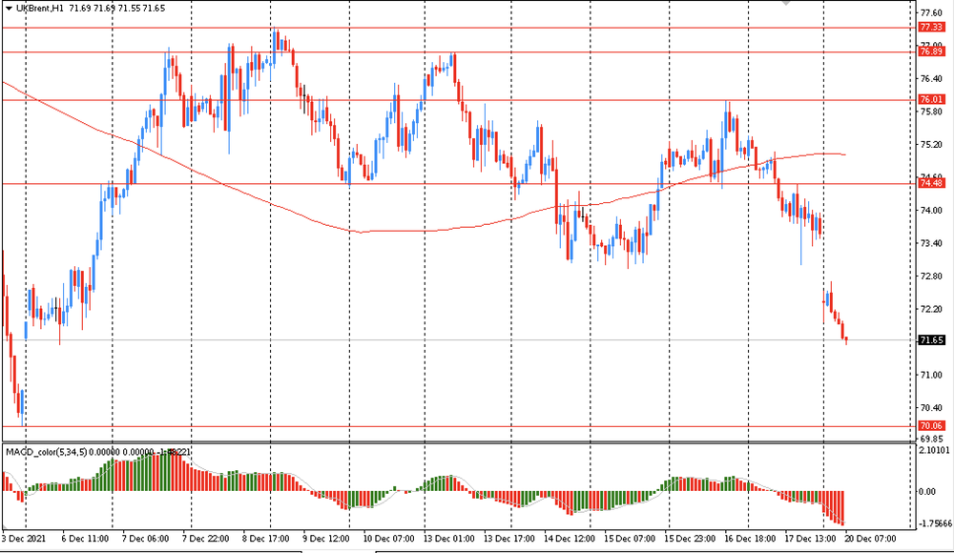Image resolution: width=954 pixels, height=553 pixels.
Task: Click the 15 Dec 07:00 time label
Action: point(630,539)
